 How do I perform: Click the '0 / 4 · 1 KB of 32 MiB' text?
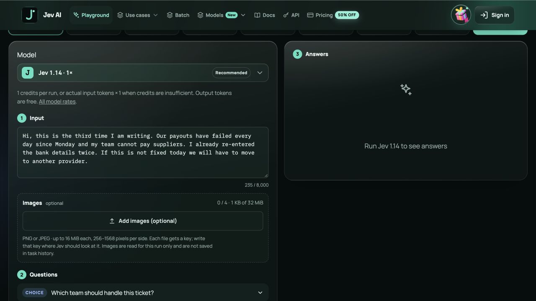point(240,203)
